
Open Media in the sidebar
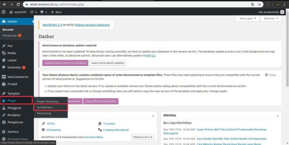[12, 53]
